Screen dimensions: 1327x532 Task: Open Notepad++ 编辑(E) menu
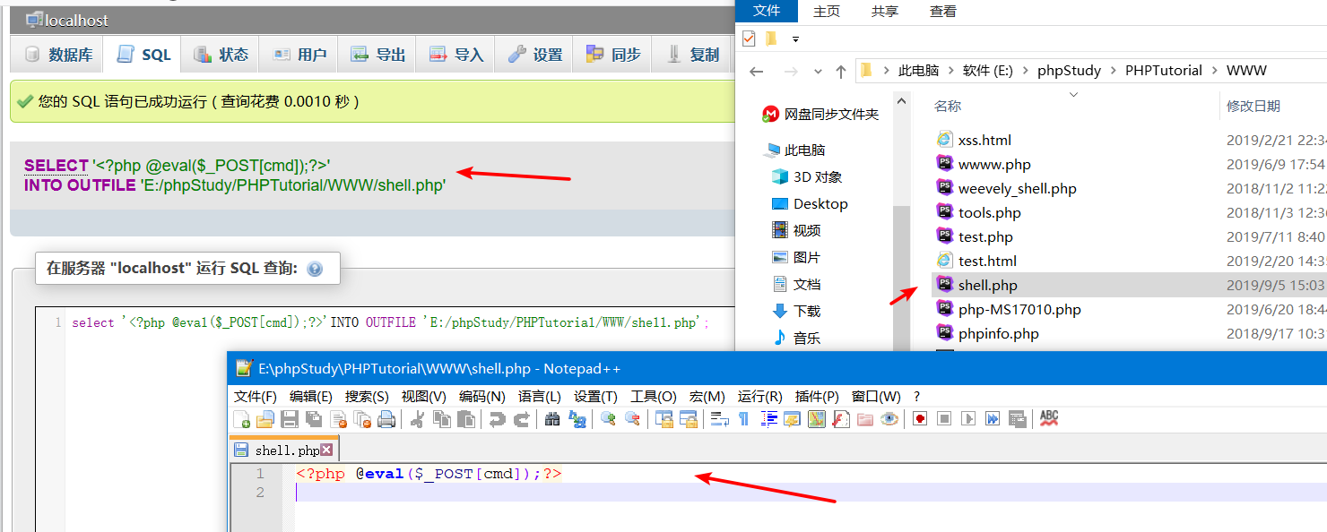311,396
